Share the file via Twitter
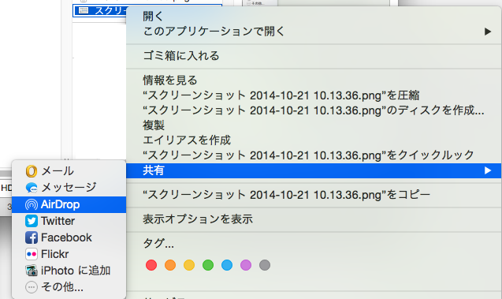The height and width of the screenshot is (299, 502). click(x=69, y=221)
